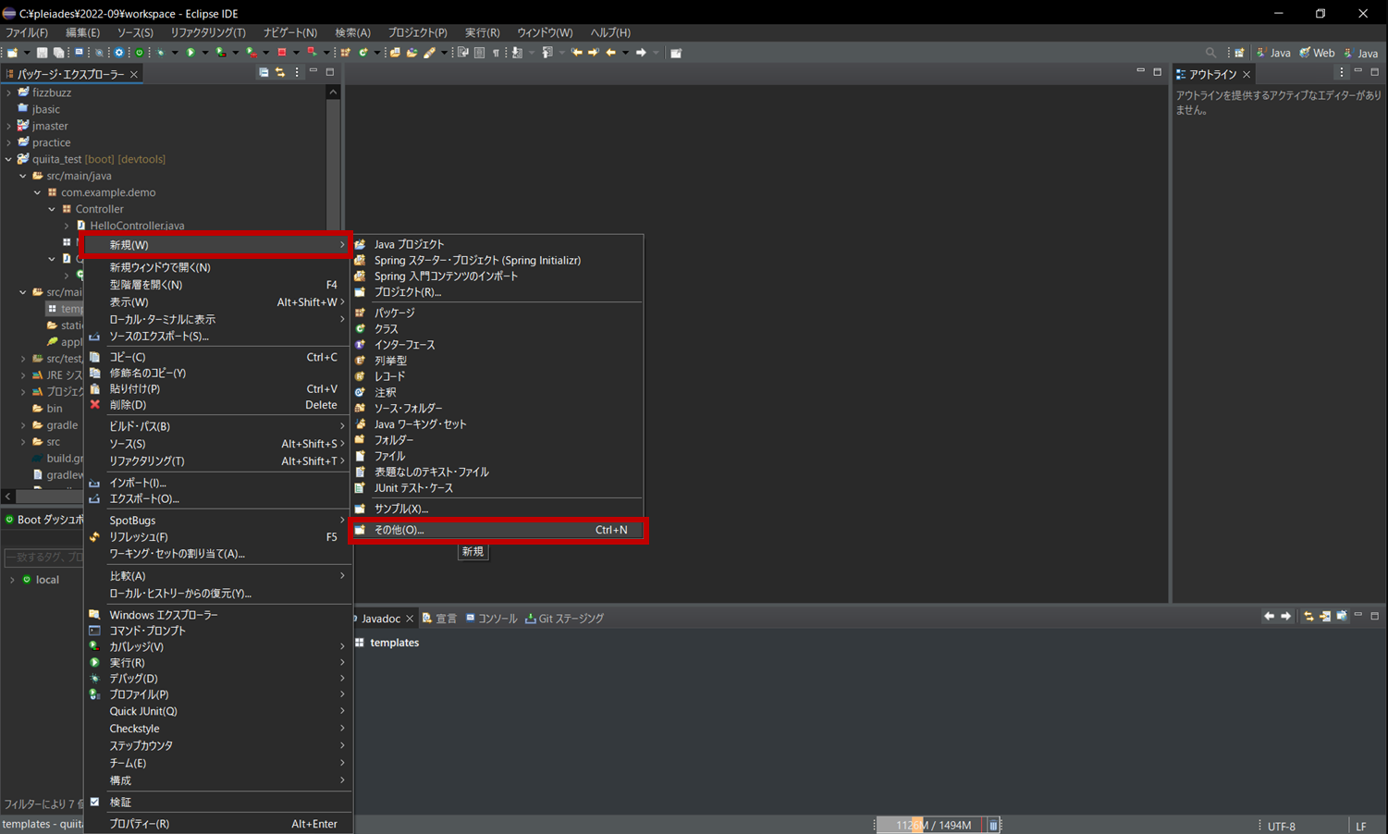This screenshot has width=1388, height=834.
Task: Open dropdown arrow next to New icon
Action: (x=27, y=53)
